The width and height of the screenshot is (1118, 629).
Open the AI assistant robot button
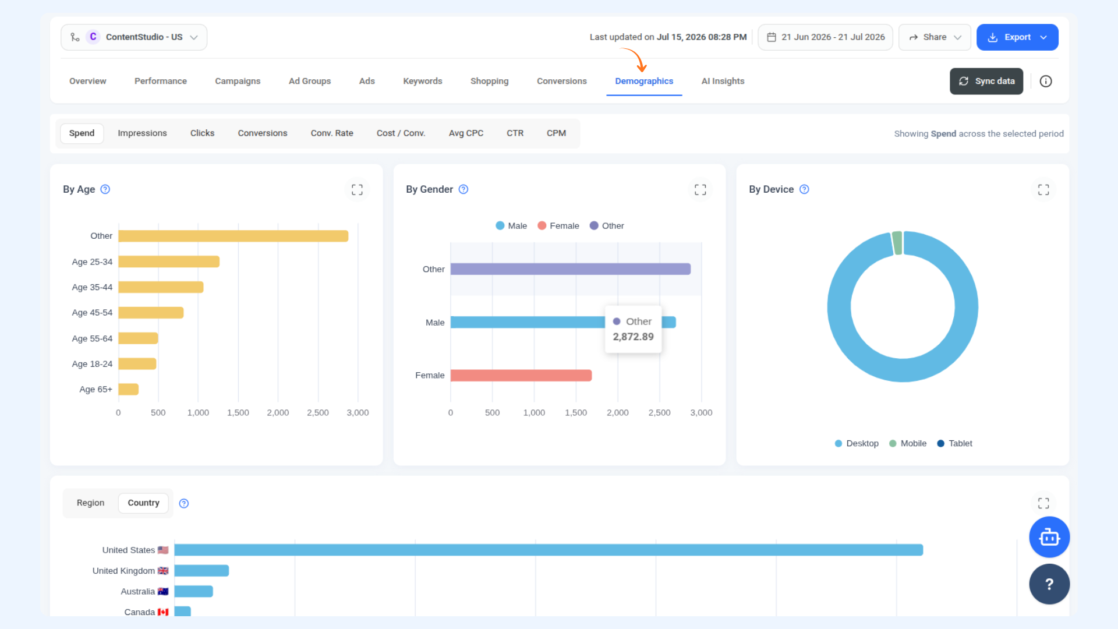tap(1049, 537)
